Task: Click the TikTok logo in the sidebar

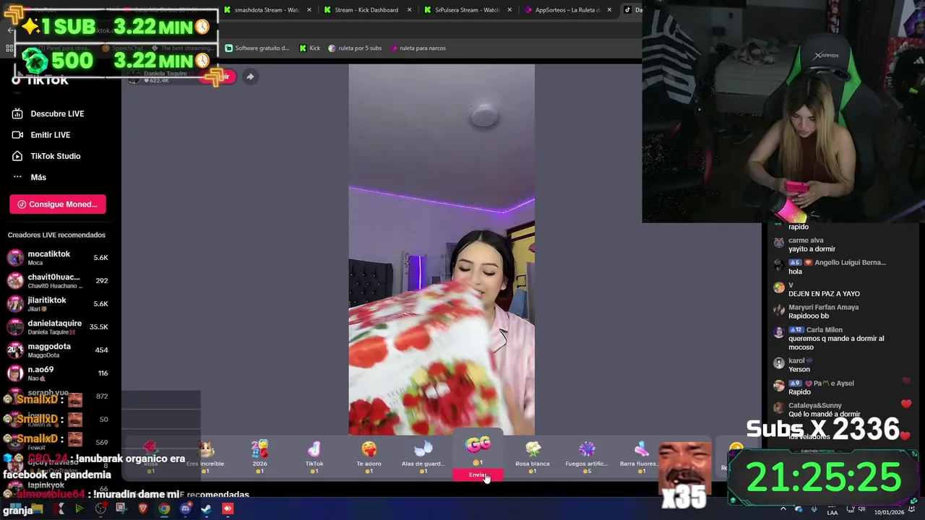Action: (x=40, y=81)
